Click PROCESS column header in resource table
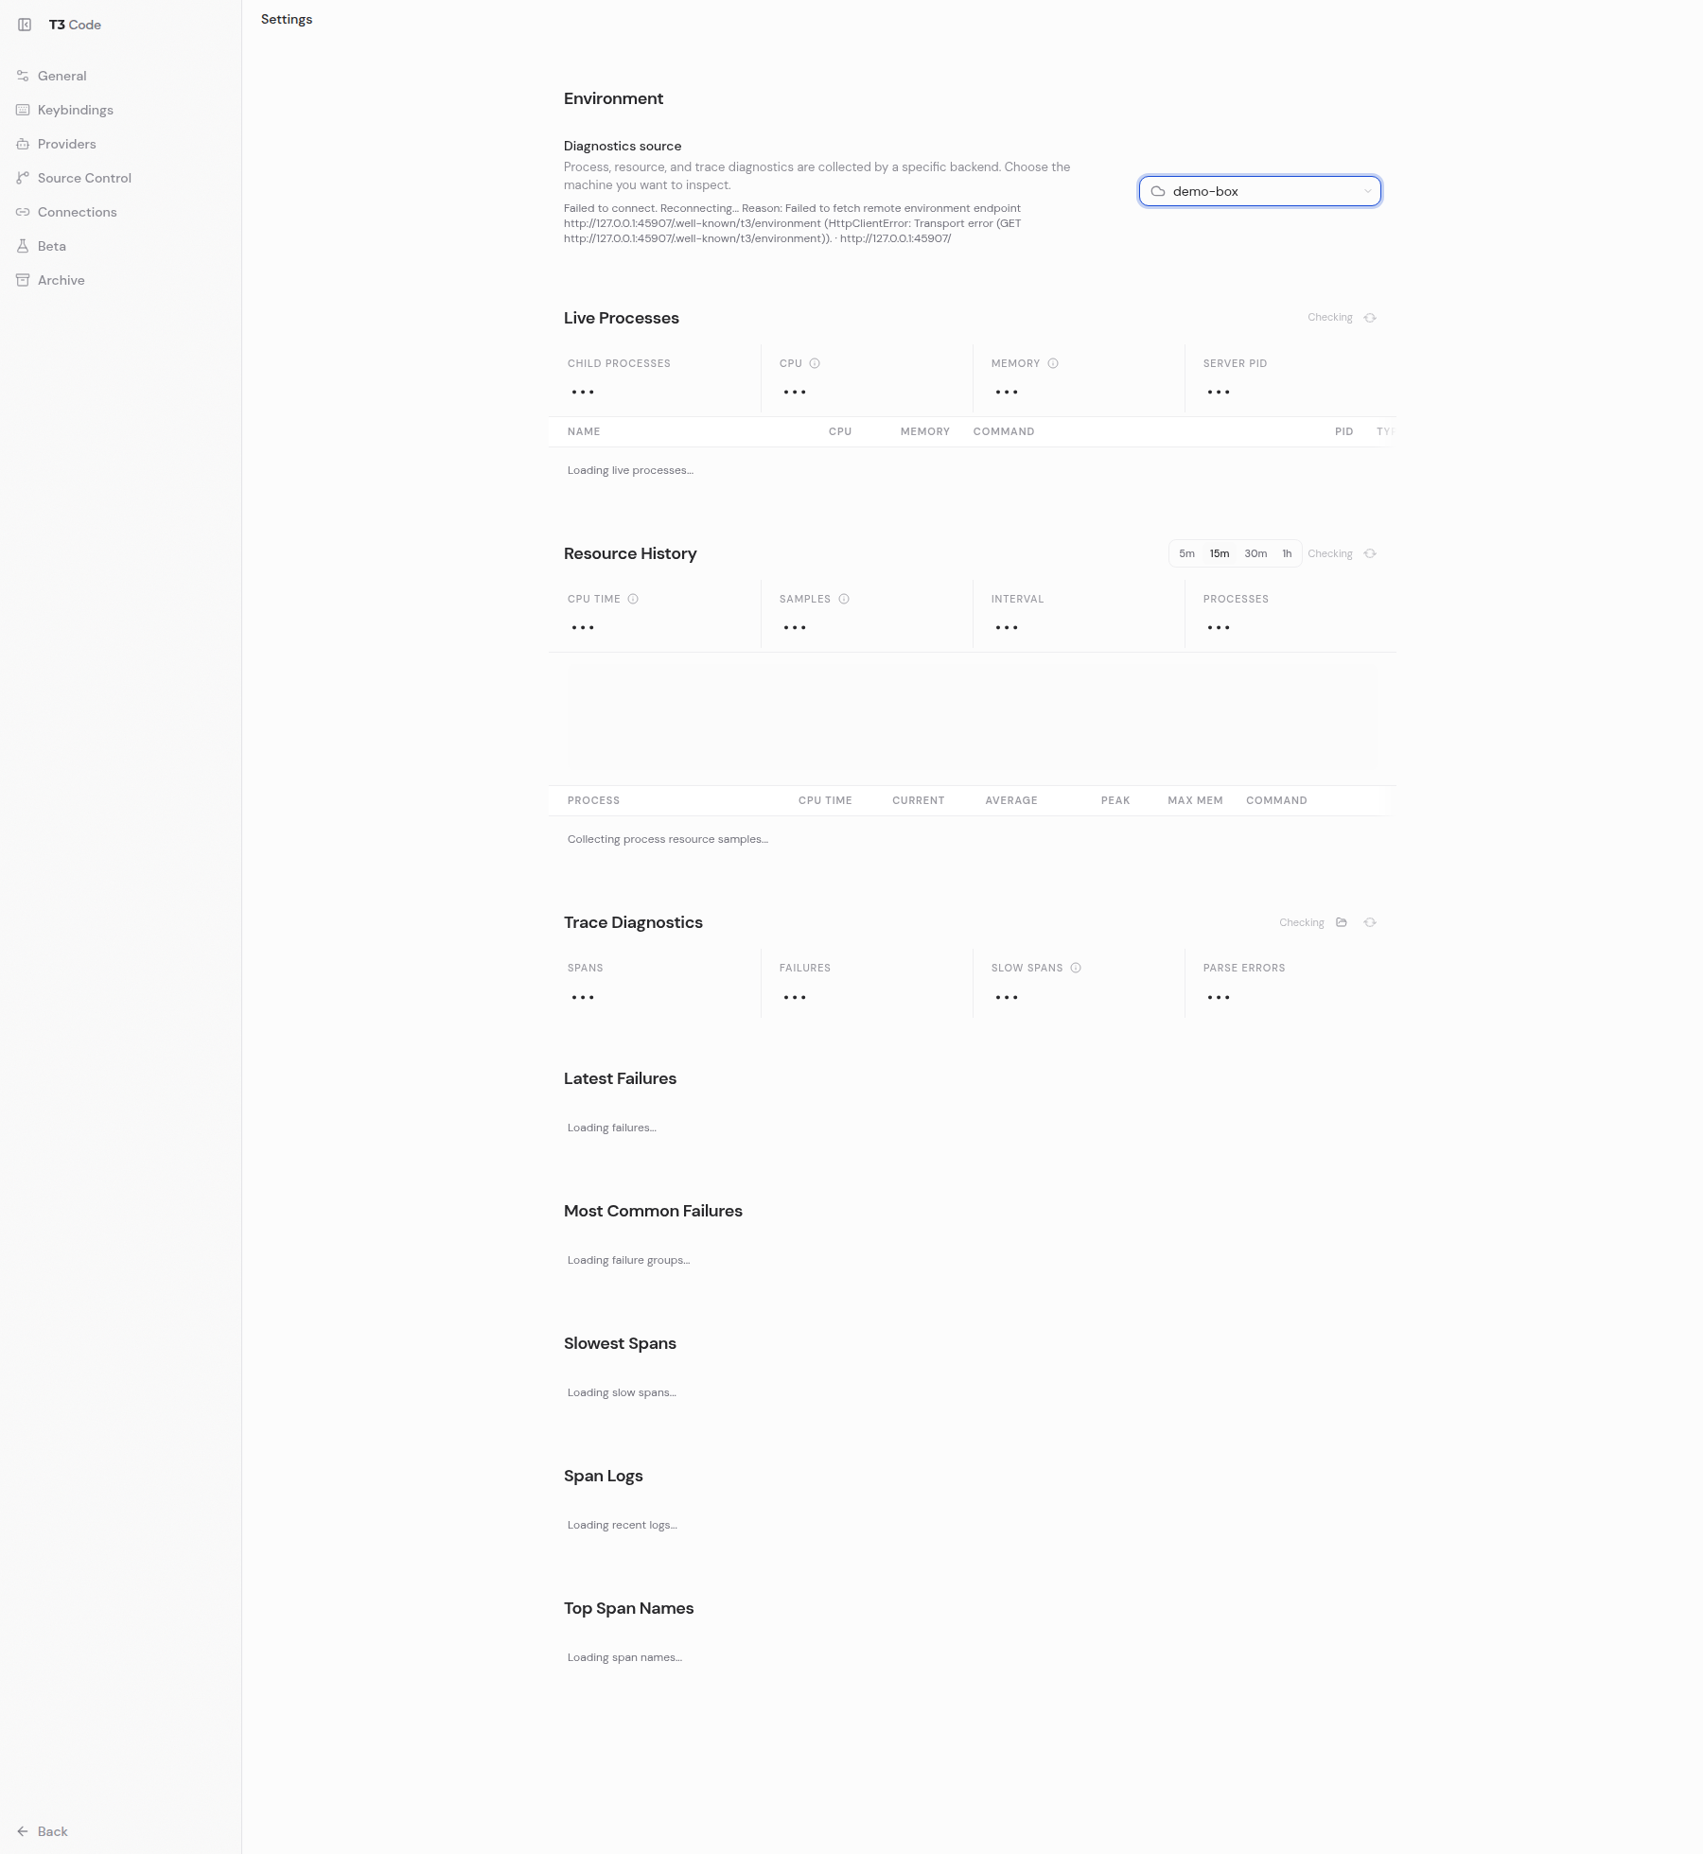 pyautogui.click(x=593, y=800)
